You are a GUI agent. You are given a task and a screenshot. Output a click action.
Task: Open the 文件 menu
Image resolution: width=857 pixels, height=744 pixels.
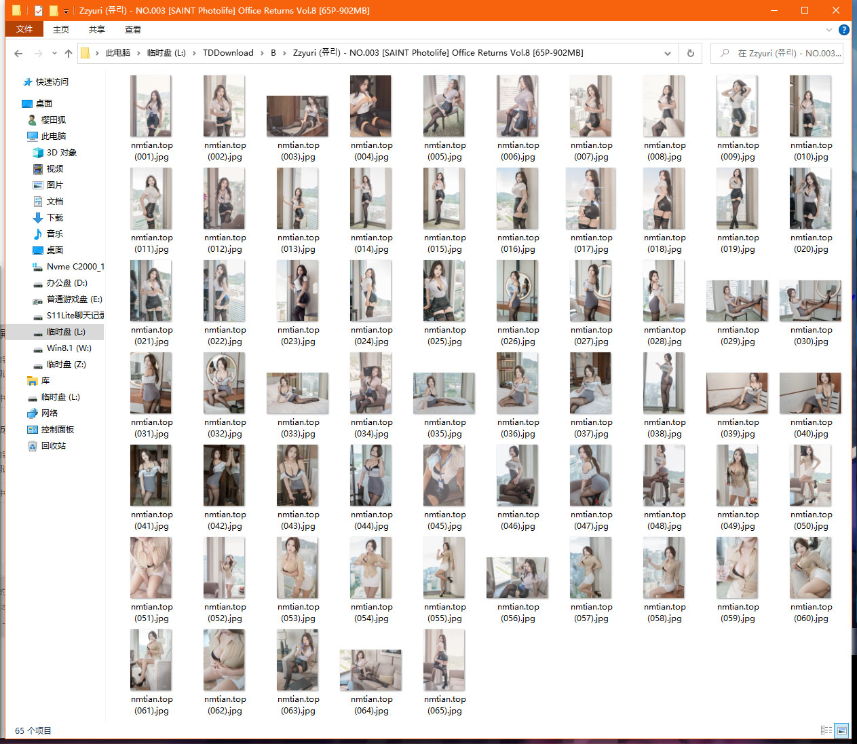24,30
